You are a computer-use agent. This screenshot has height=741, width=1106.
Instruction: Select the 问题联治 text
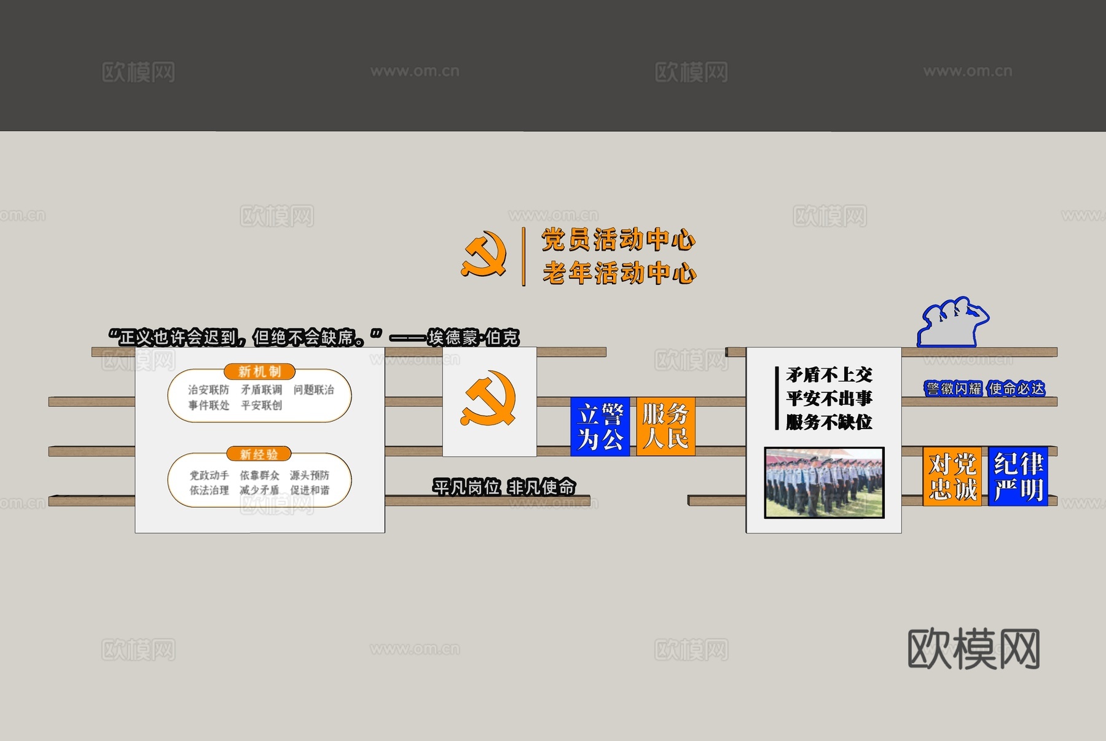(x=313, y=390)
